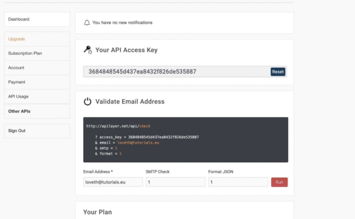Screen dimensions: 355x219
Task: Click the check endpoint in the URL
Action: click(x=145, y=126)
